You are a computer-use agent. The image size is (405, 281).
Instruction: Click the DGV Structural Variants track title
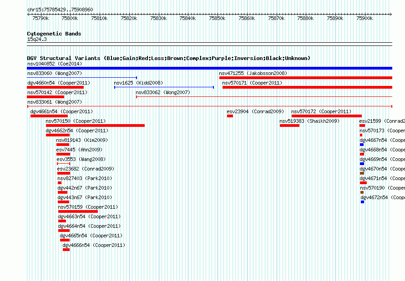[x=169, y=58]
